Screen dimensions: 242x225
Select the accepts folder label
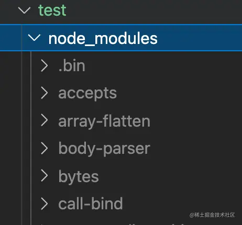coord(87,94)
